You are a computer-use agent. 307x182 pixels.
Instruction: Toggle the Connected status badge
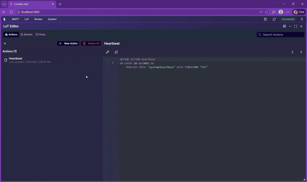[x=288, y=19]
